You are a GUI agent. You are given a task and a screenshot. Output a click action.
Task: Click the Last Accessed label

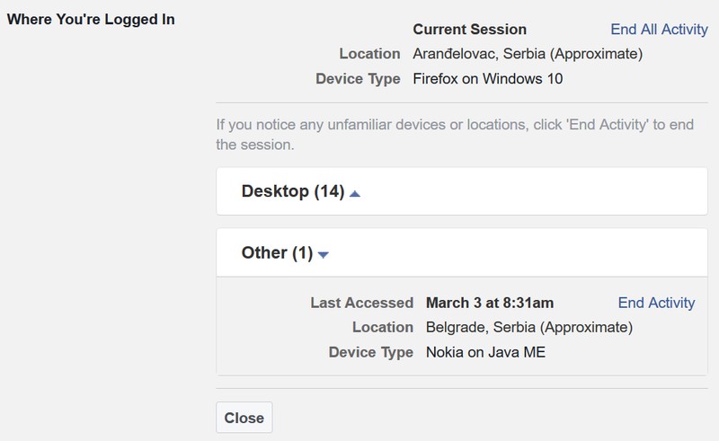361,303
